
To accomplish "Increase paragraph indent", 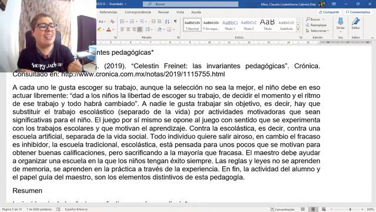I will point(159,22).
